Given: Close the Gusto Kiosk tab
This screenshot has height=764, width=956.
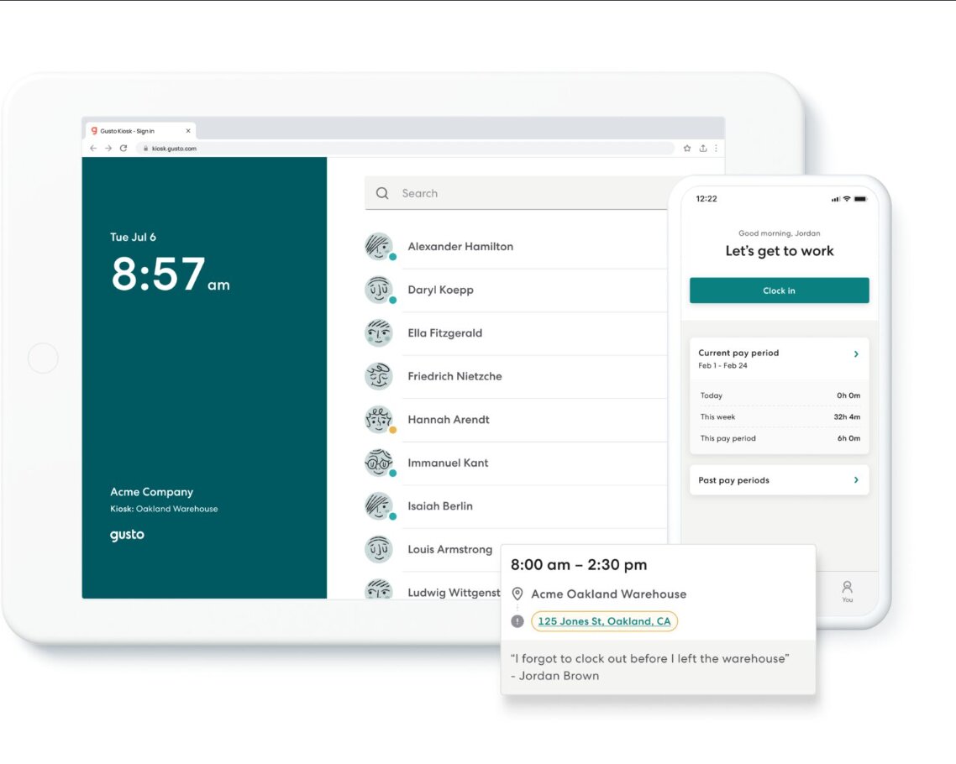Looking at the screenshot, I should tap(188, 131).
